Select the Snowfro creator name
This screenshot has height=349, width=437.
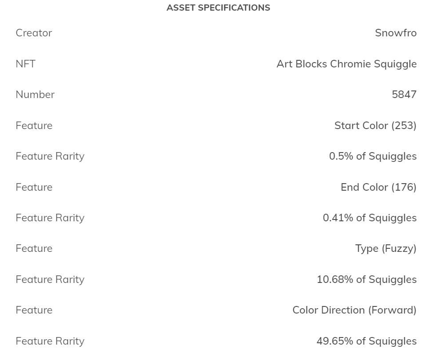click(x=395, y=33)
